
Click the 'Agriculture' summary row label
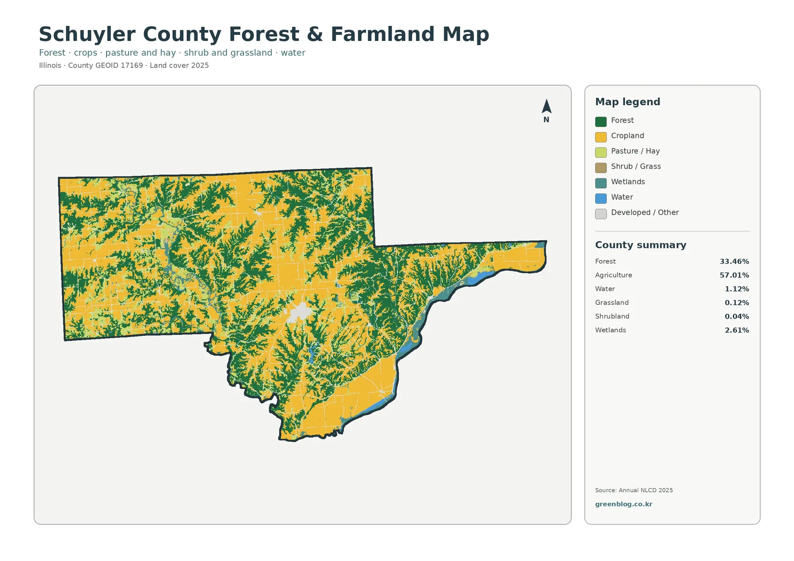point(614,275)
